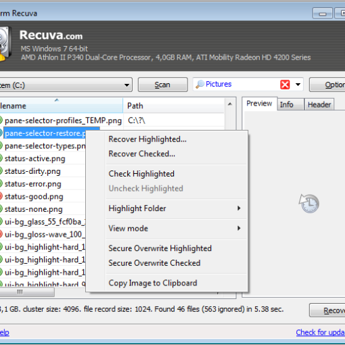Open the Check for updates link
The width and height of the screenshot is (345, 345).
[x=320, y=332]
